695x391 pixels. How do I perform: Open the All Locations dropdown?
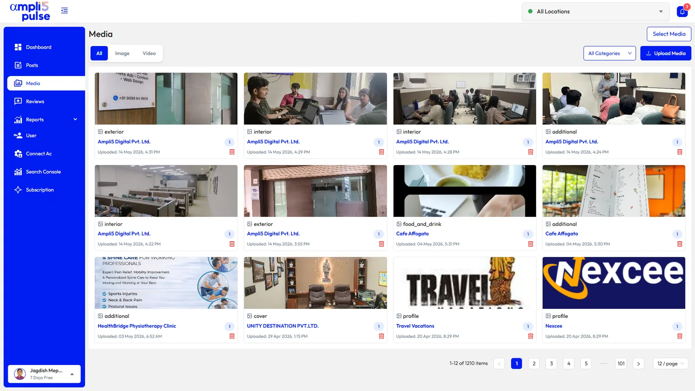click(596, 11)
